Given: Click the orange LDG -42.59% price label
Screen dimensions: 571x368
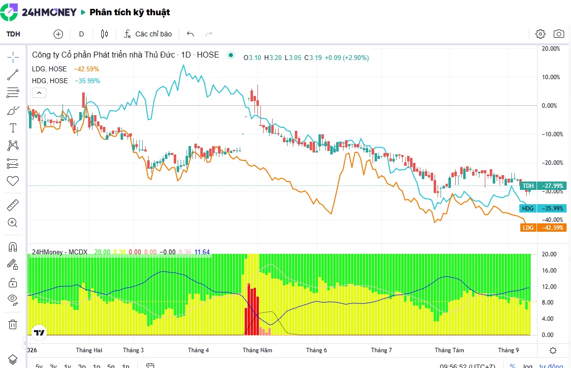Looking at the screenshot, I should click(543, 227).
